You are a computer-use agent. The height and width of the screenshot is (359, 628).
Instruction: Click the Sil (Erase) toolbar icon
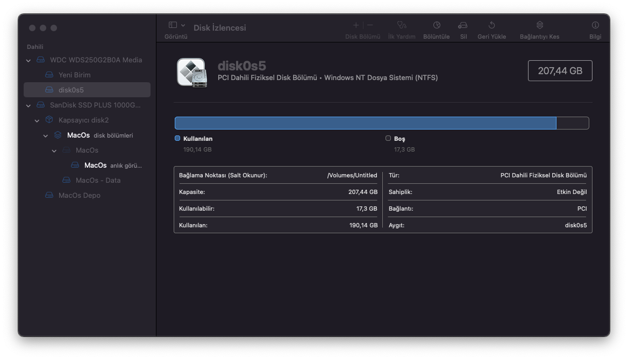coord(463,25)
